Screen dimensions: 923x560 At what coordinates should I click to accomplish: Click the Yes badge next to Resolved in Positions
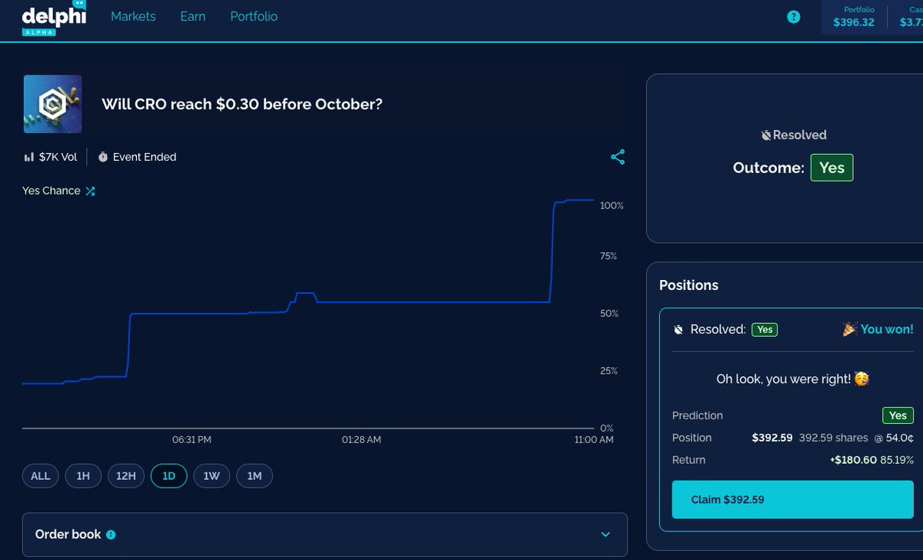(765, 329)
